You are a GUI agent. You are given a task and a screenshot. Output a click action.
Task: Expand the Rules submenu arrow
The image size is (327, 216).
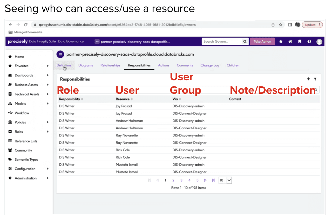[48, 132]
